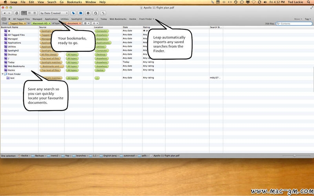Click the Spotlight2 row bookmark icon
The height and width of the screenshot is (196, 314).
[5, 51]
